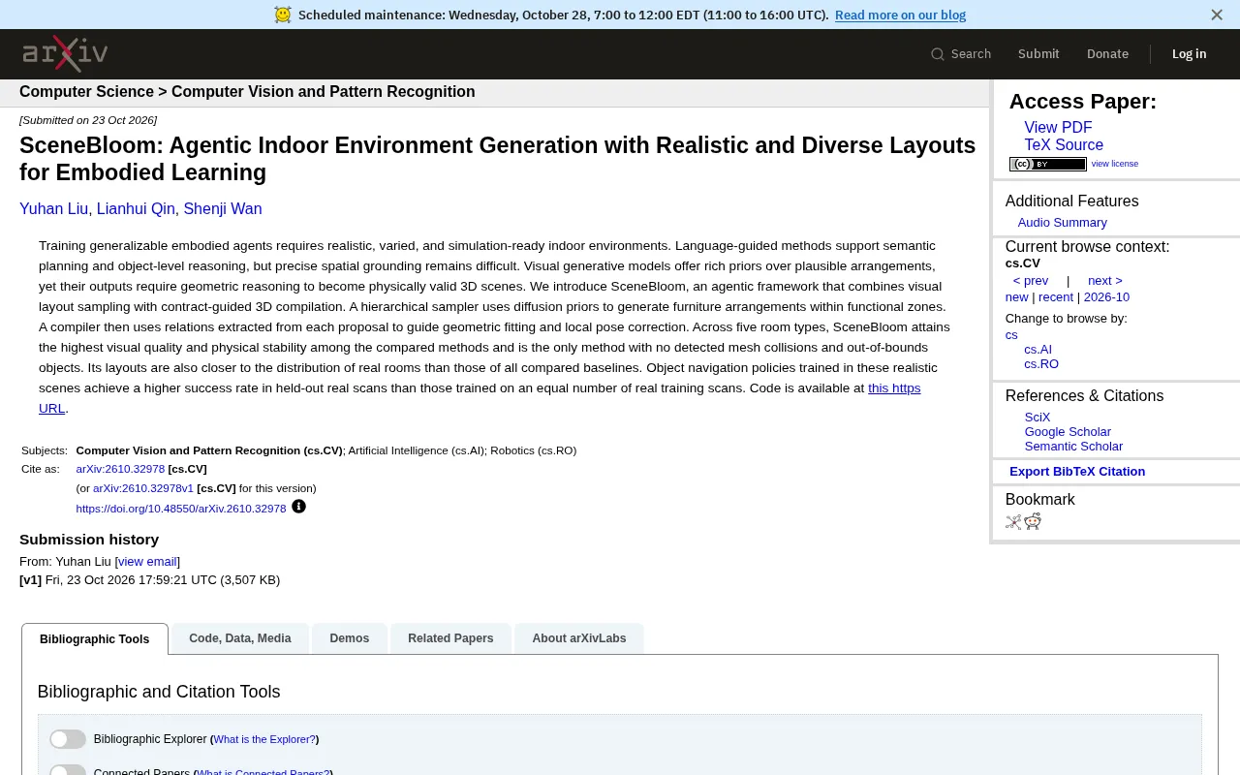This screenshot has width=1240, height=775.
Task: Toggle the Connected Papers switch
Action: 68,770
